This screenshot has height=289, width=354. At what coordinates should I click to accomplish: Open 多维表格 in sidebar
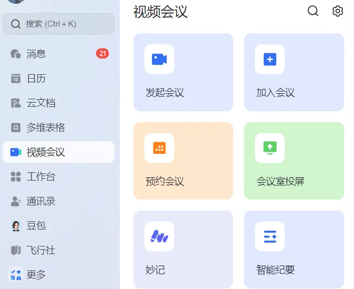coord(58,128)
